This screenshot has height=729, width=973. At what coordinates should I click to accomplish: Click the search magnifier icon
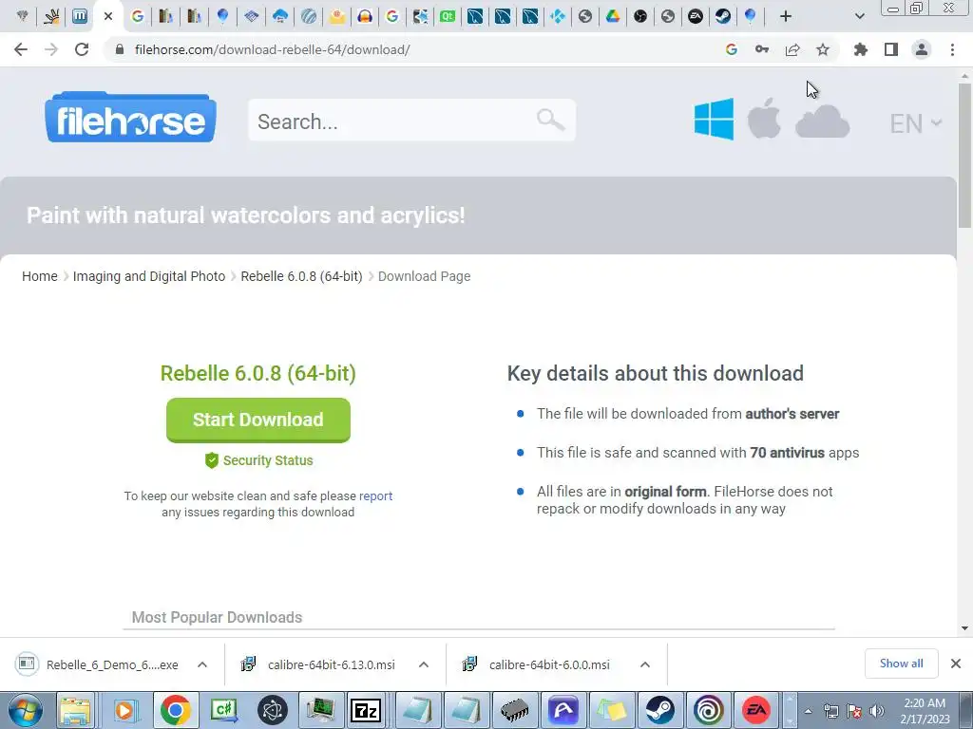click(x=550, y=119)
